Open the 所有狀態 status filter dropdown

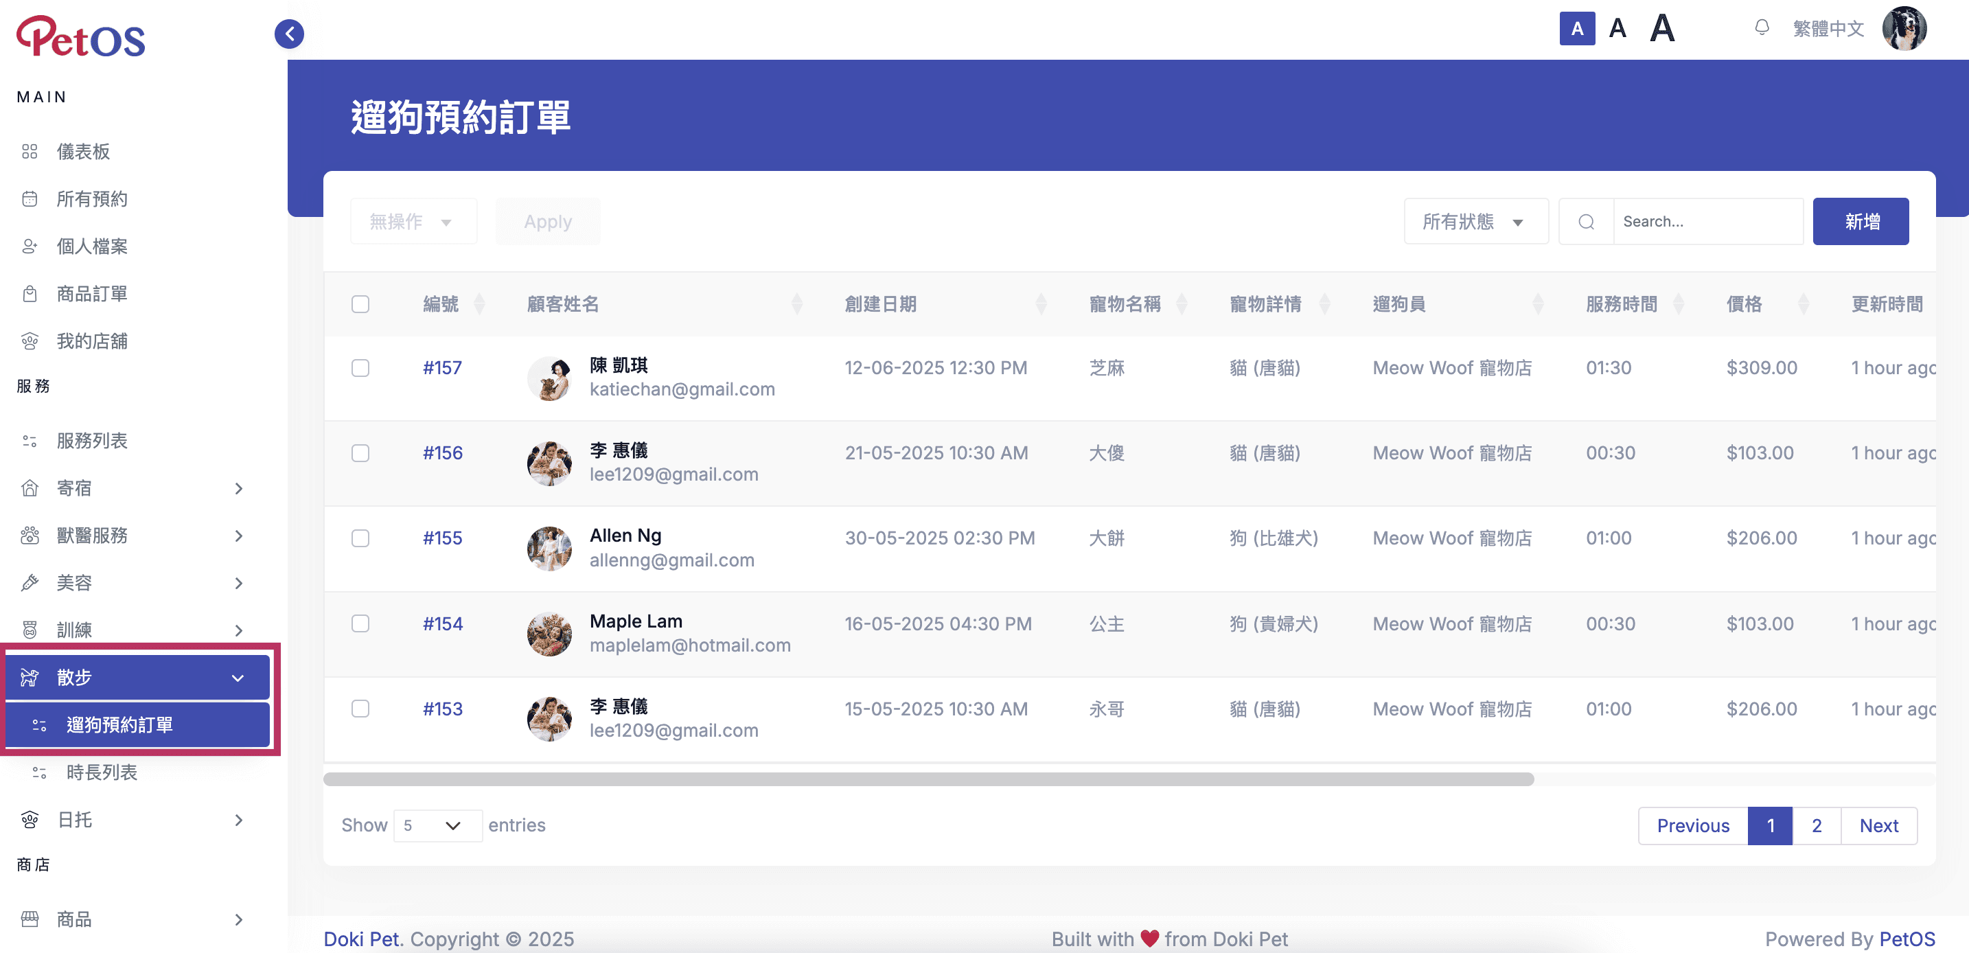coord(1476,222)
